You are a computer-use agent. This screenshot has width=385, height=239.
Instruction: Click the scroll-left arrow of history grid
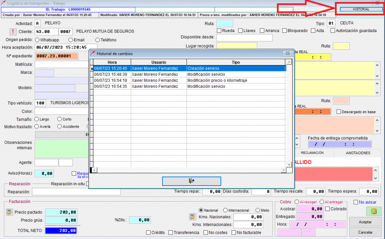94,170
